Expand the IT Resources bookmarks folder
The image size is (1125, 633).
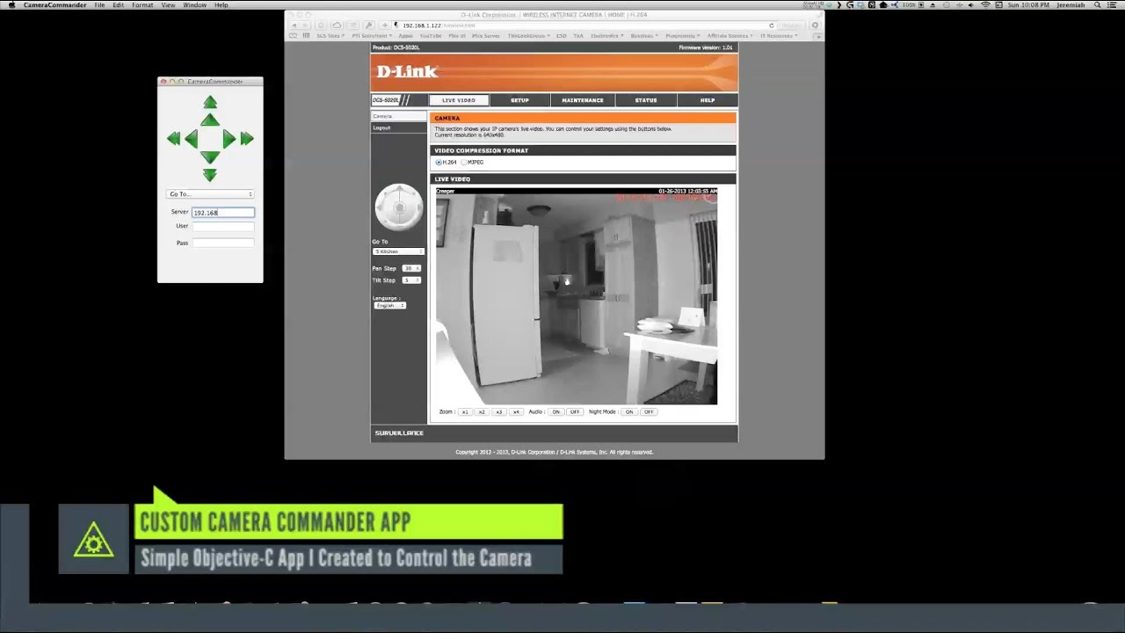pos(779,36)
